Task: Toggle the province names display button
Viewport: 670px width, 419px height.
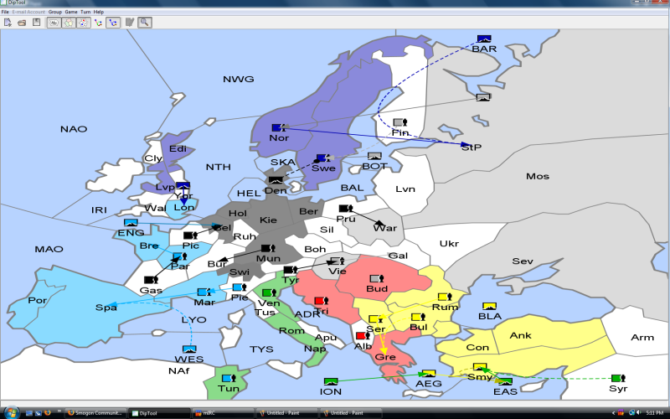Action: [x=54, y=22]
